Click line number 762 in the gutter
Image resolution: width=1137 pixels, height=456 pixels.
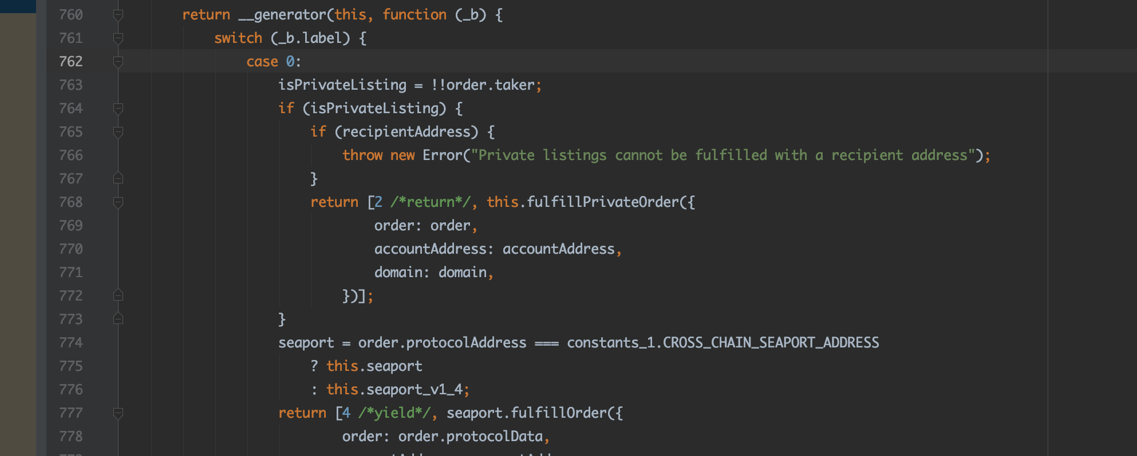pos(71,62)
